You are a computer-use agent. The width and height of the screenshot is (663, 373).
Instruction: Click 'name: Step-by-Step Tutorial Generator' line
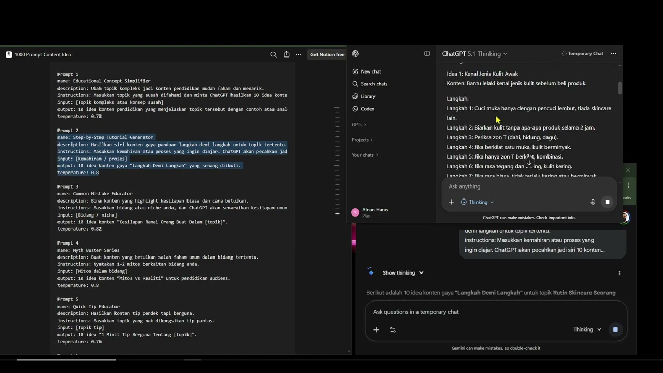point(105,137)
